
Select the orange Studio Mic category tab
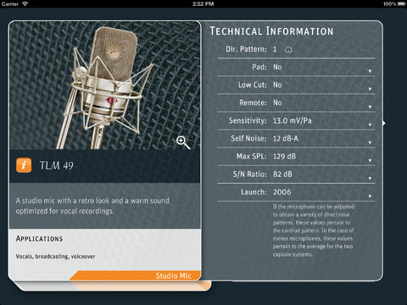click(136, 275)
